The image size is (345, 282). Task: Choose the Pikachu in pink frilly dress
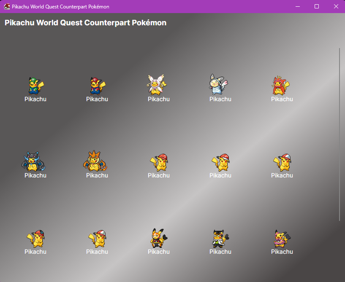(283, 239)
